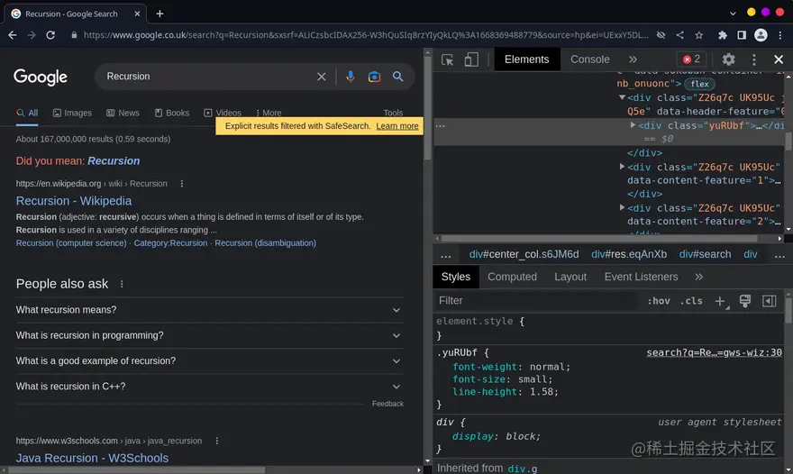Toggle .cls element classes panel
Screen dimensions: 793x474
(691, 301)
